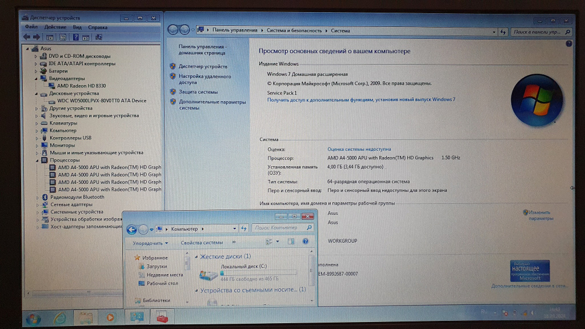Click Изменить параметры link
Image resolution: width=585 pixels, height=329 pixels.
point(541,216)
